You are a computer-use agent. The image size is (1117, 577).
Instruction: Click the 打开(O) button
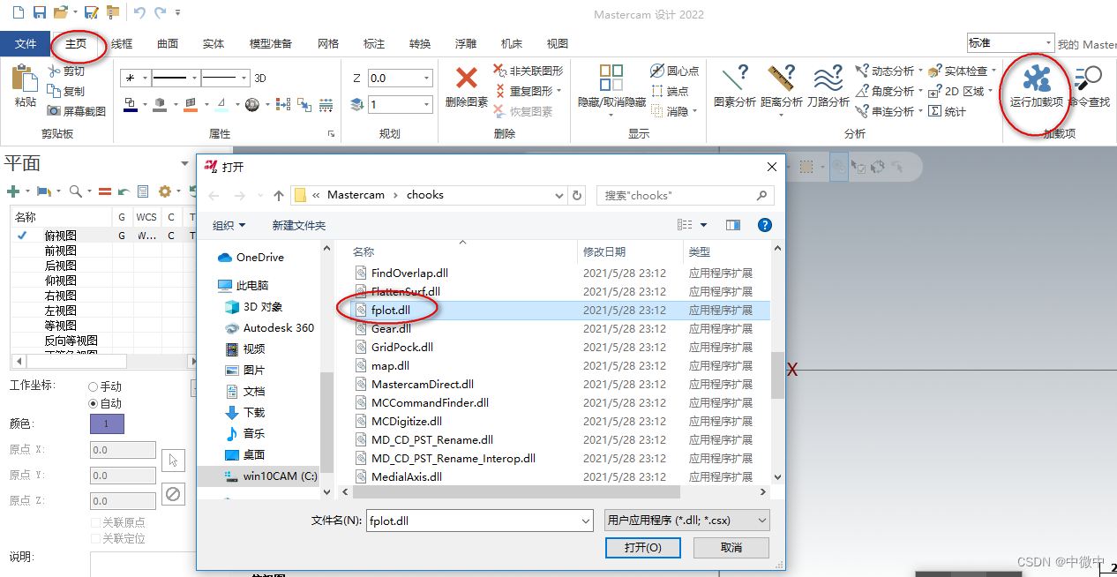pyautogui.click(x=643, y=547)
